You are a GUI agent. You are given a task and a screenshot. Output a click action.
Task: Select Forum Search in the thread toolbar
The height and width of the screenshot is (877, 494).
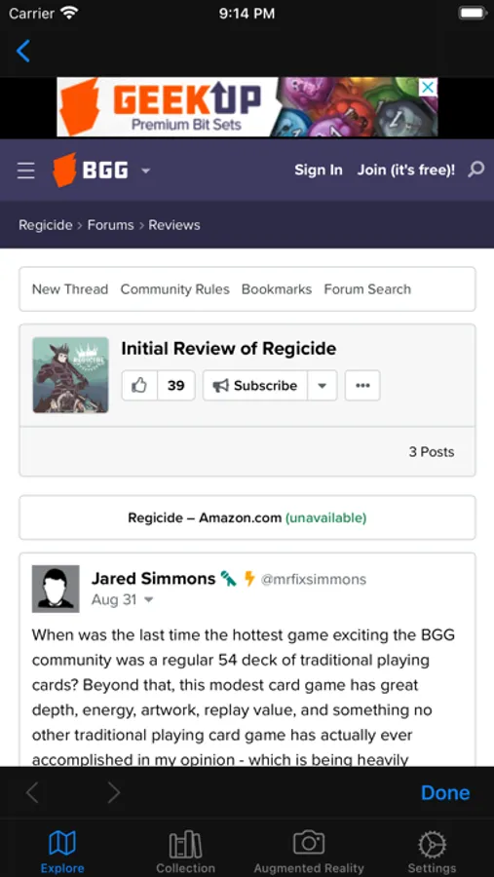[367, 289]
